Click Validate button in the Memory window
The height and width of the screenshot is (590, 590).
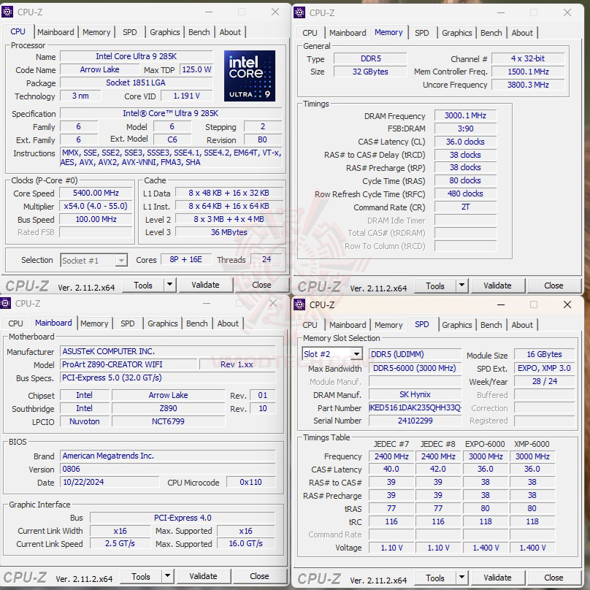[497, 286]
